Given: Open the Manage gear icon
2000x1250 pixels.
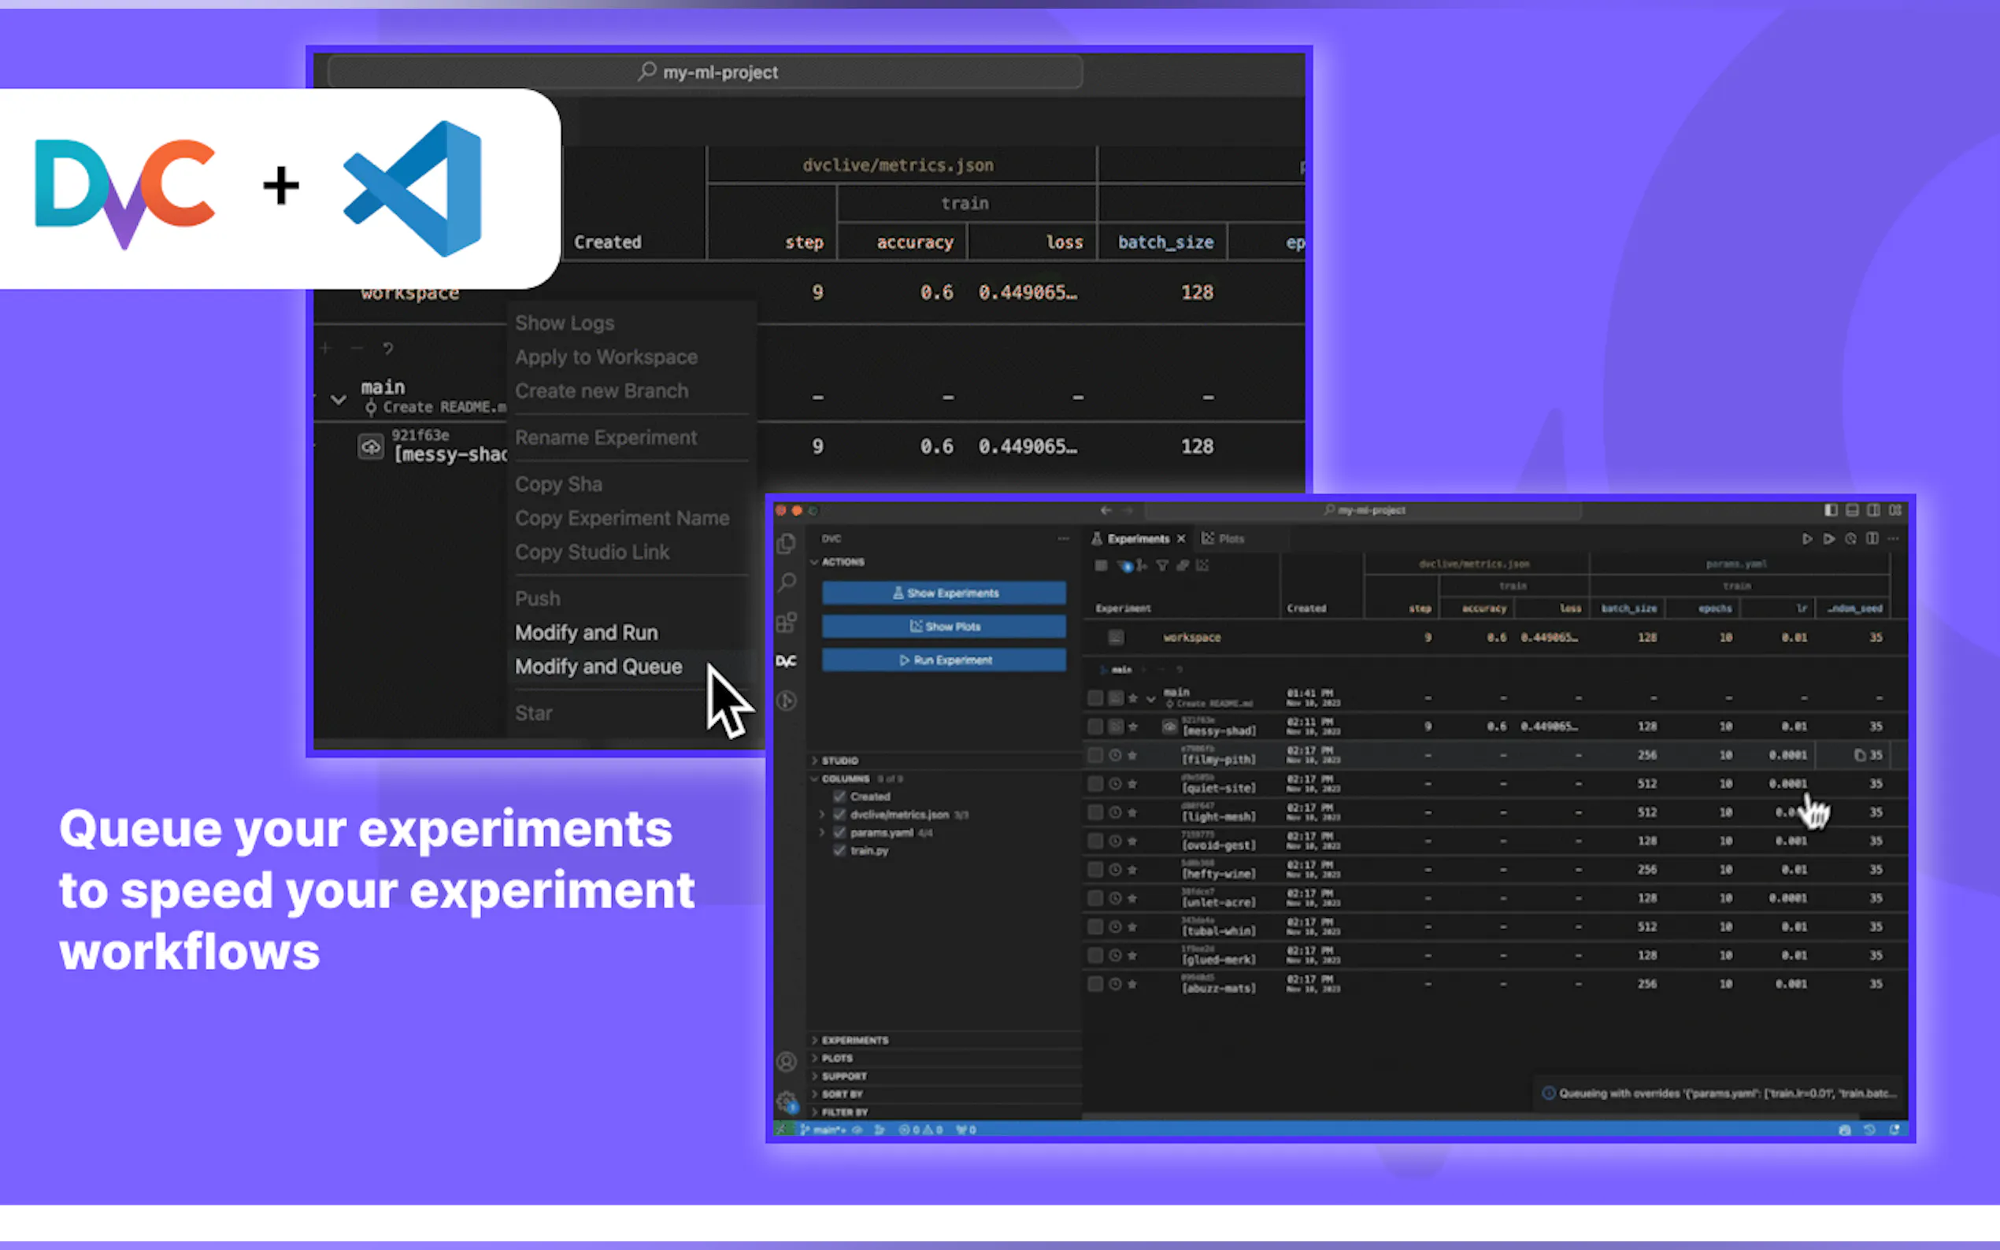Looking at the screenshot, I should [x=787, y=1100].
